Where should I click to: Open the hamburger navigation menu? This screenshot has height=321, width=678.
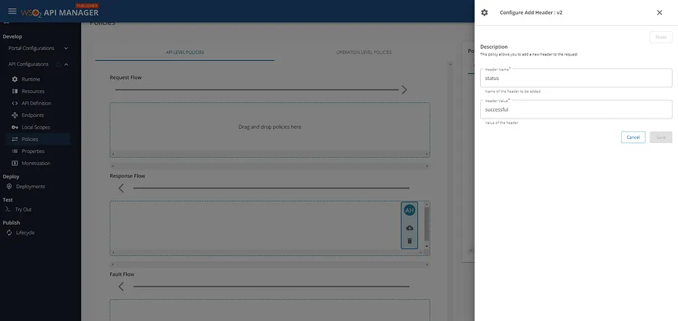click(x=12, y=12)
